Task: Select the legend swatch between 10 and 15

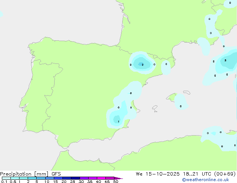Action: [x=50, y=178]
